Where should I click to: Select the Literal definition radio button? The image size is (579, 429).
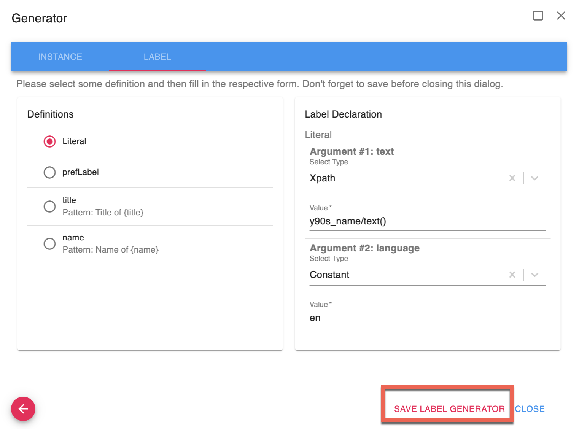pyautogui.click(x=49, y=141)
